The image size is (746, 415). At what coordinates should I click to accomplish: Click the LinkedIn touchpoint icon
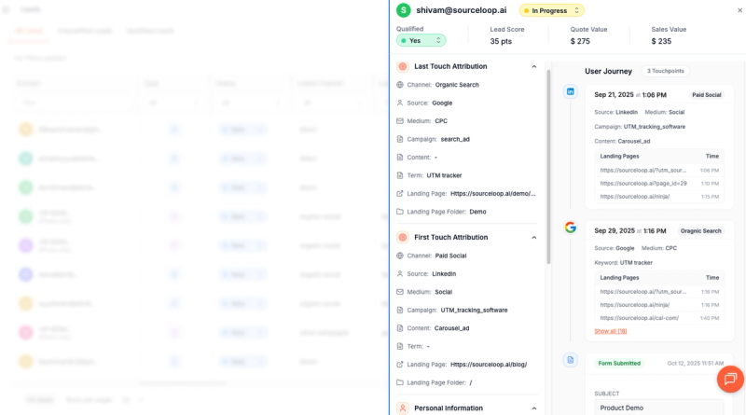pos(571,91)
